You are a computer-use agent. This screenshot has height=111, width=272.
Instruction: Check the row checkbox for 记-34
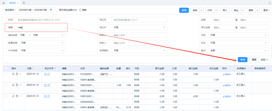point(6,85)
